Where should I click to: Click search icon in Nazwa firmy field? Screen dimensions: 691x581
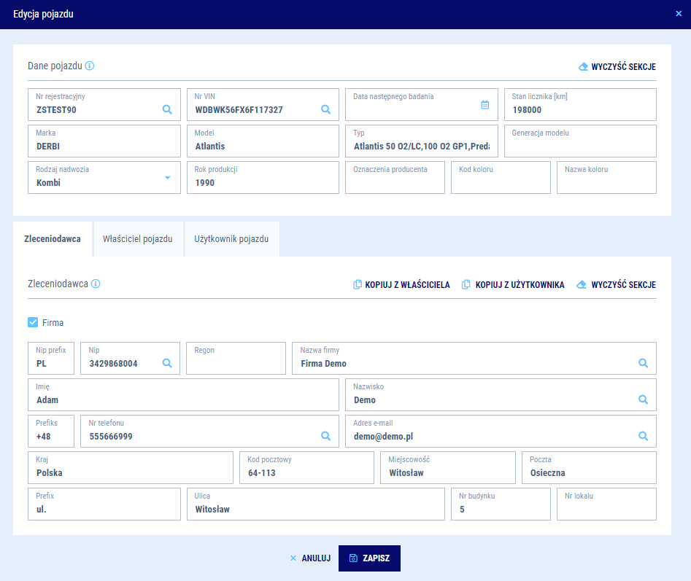tap(644, 363)
